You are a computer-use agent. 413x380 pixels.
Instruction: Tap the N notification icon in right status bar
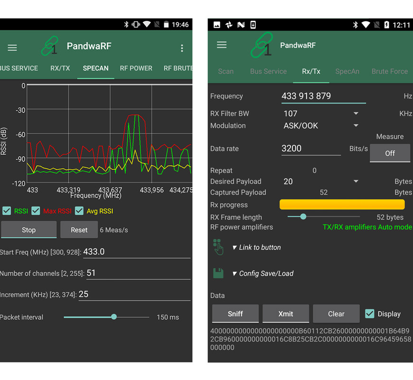point(241,25)
